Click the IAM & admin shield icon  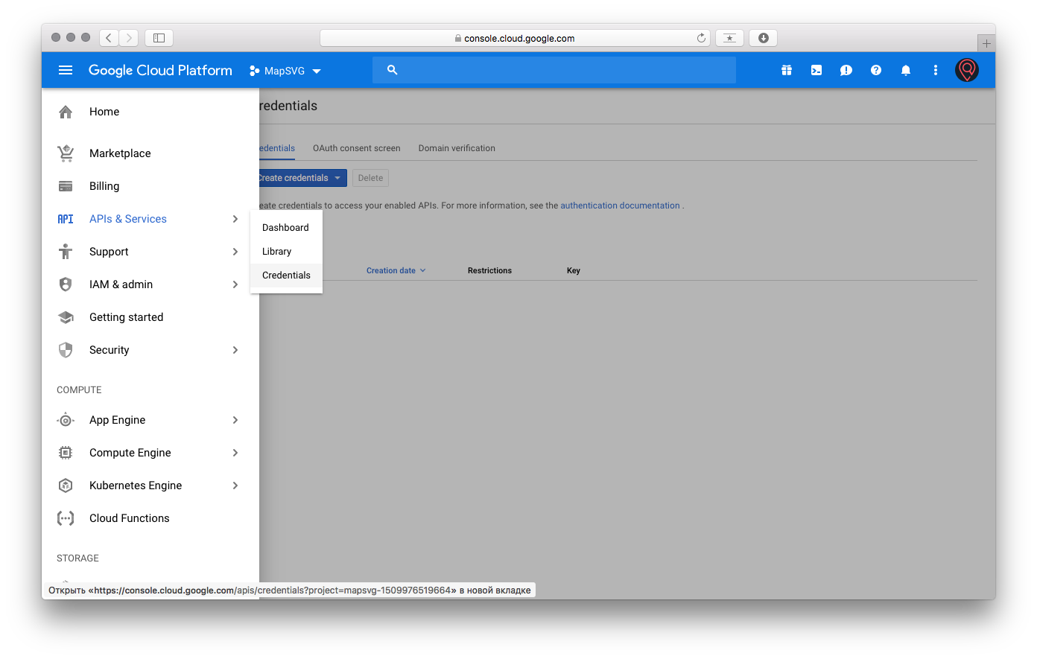tap(66, 284)
